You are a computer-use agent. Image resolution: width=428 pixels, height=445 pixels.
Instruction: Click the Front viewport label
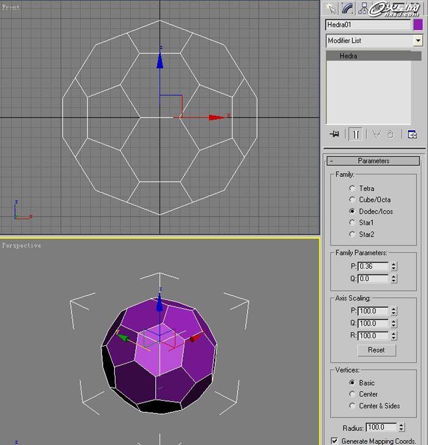tap(11, 7)
